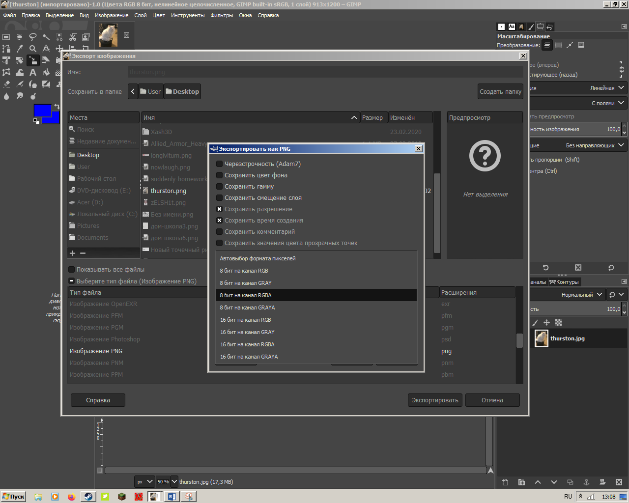
Task: Open the 'Линейная' interpolation dropdown
Action: 578,88
